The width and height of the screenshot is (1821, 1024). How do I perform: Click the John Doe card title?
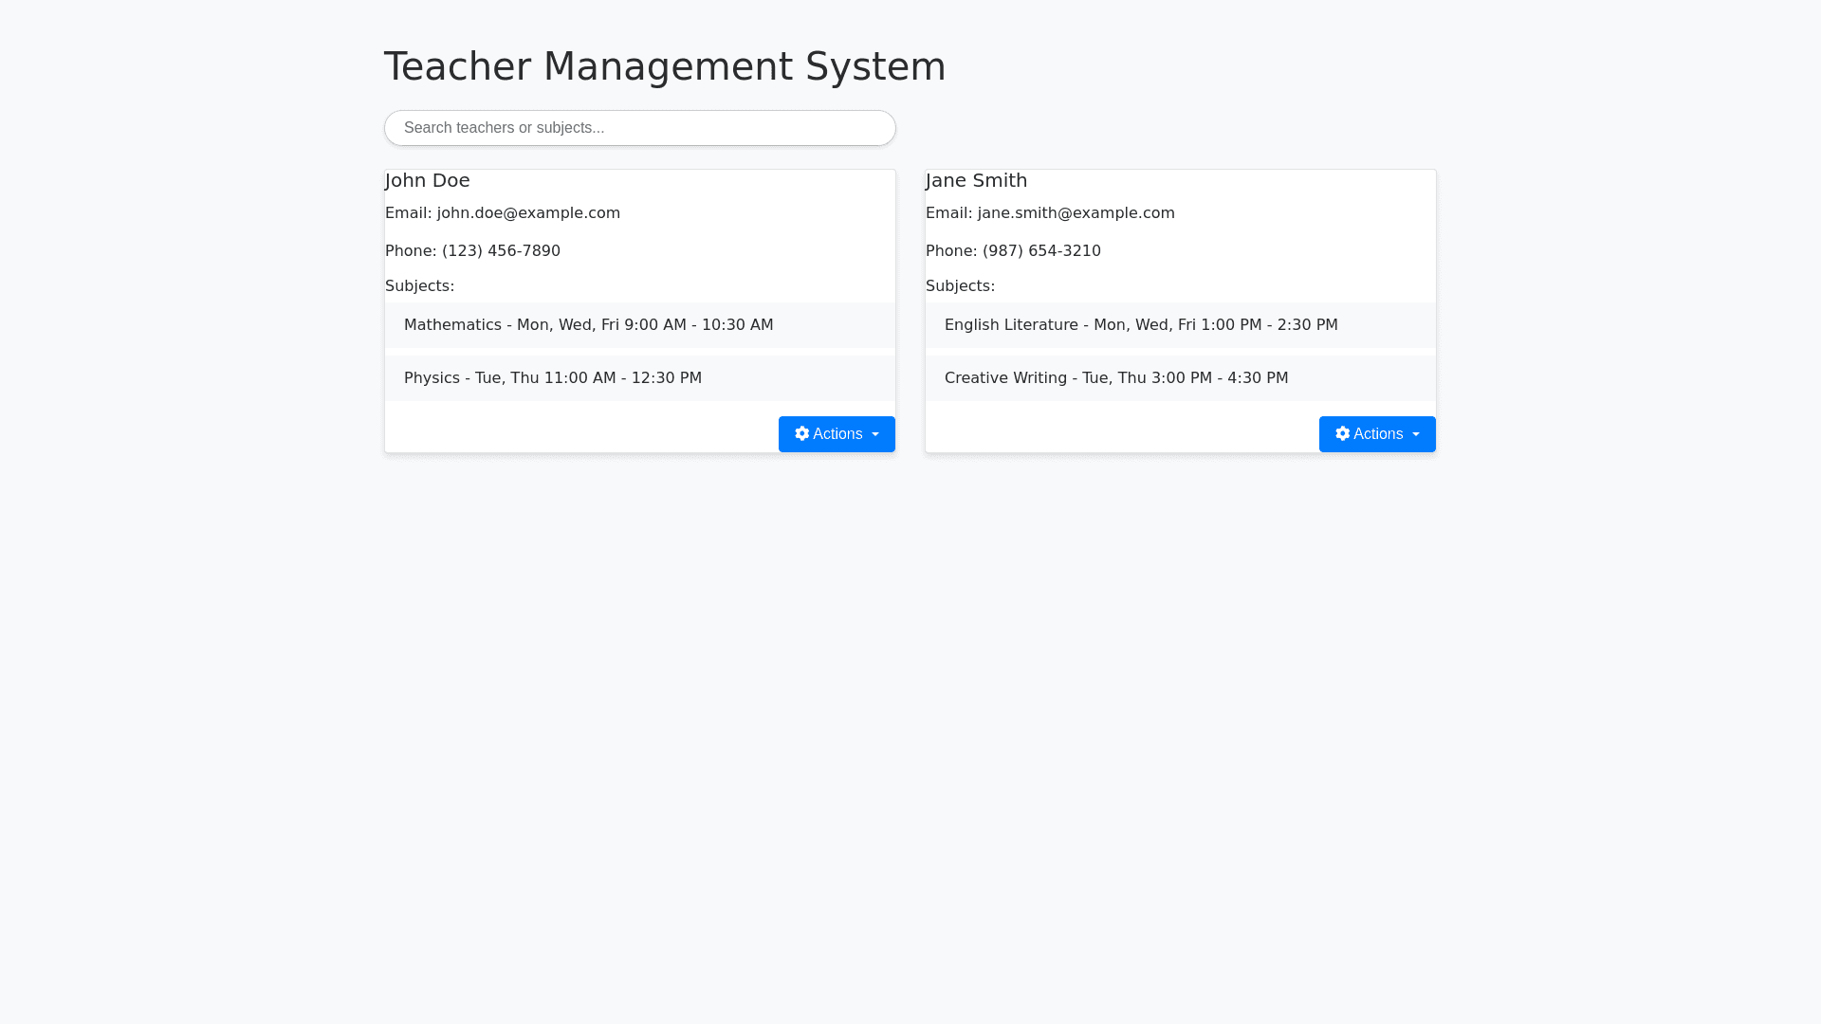coord(428,180)
